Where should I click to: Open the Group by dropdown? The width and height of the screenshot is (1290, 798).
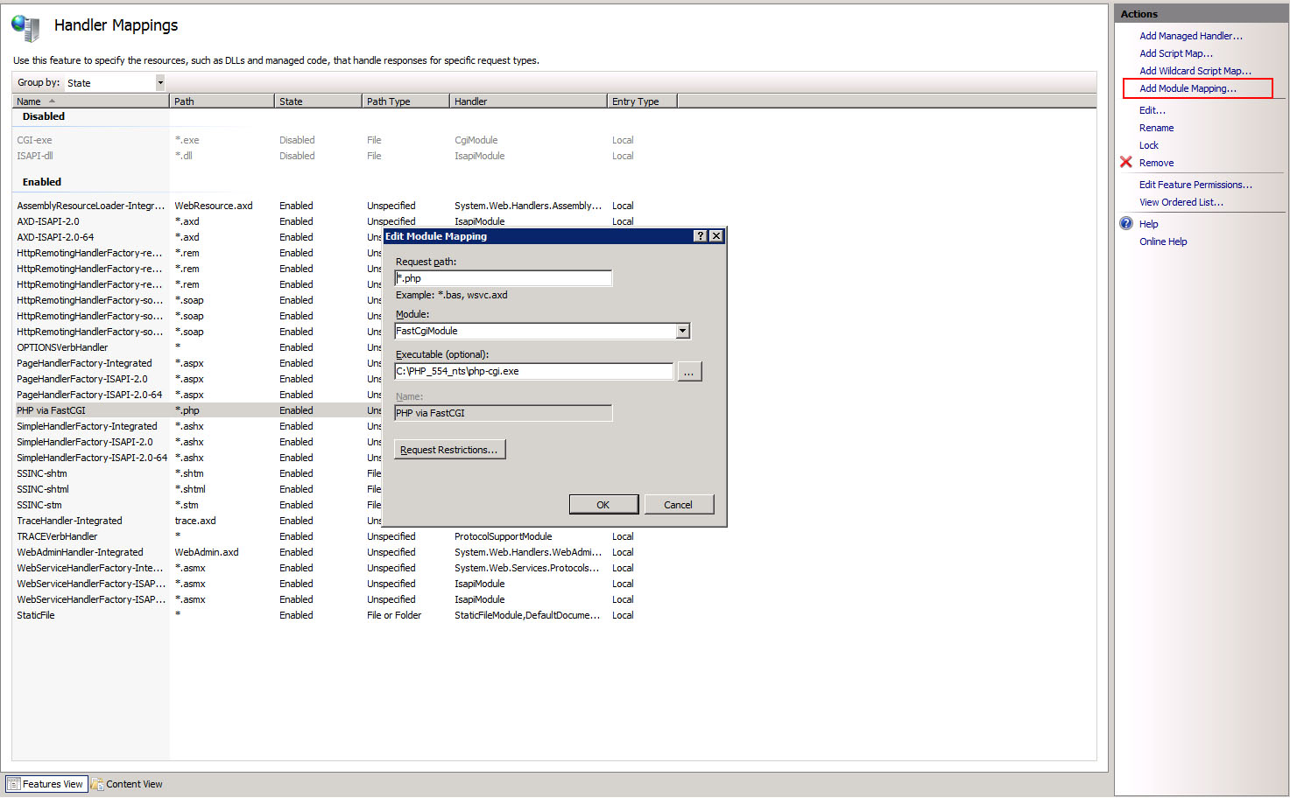[159, 82]
